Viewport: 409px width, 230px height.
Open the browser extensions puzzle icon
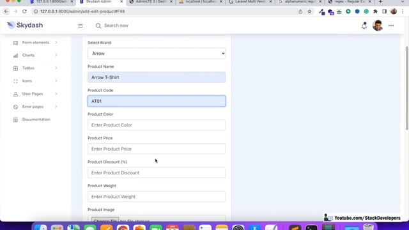(x=375, y=11)
